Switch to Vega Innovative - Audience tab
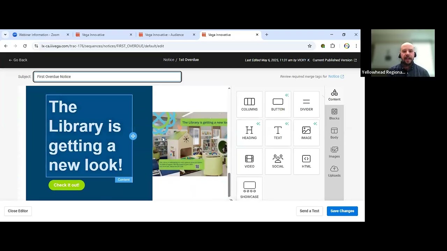The height and width of the screenshot is (251, 447). (164, 35)
